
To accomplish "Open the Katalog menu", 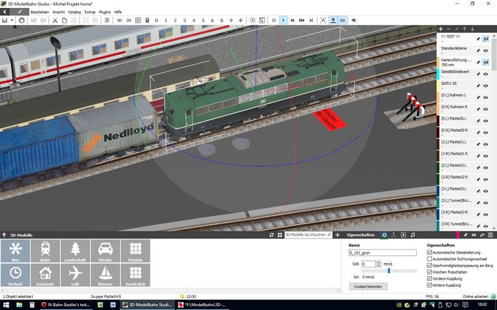I will 74,12.
